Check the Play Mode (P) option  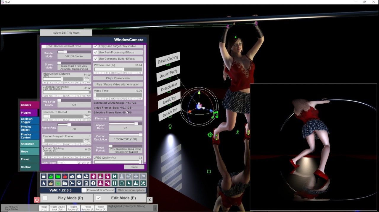click(45, 198)
